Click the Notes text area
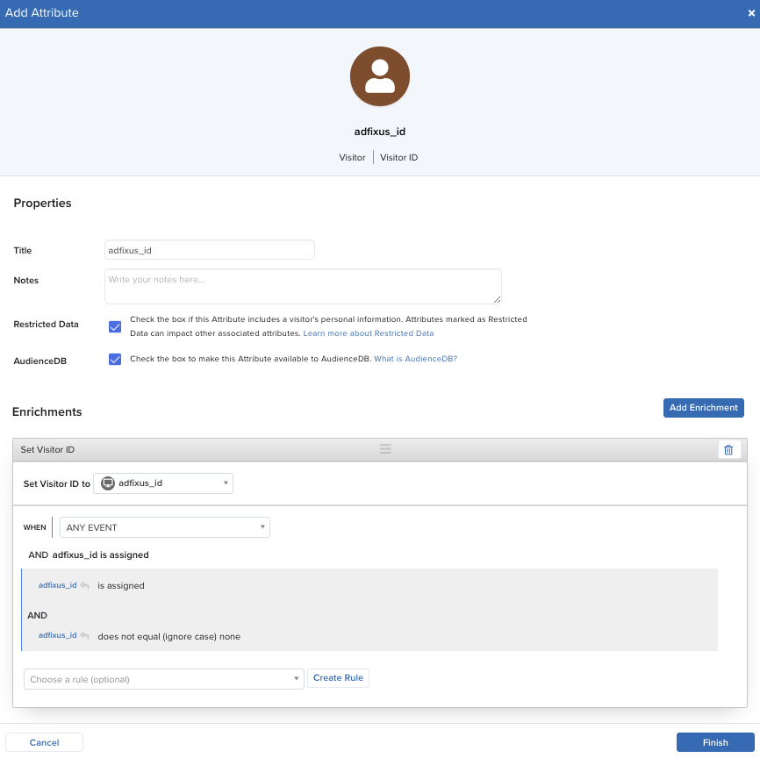The image size is (760, 758). 303,286
